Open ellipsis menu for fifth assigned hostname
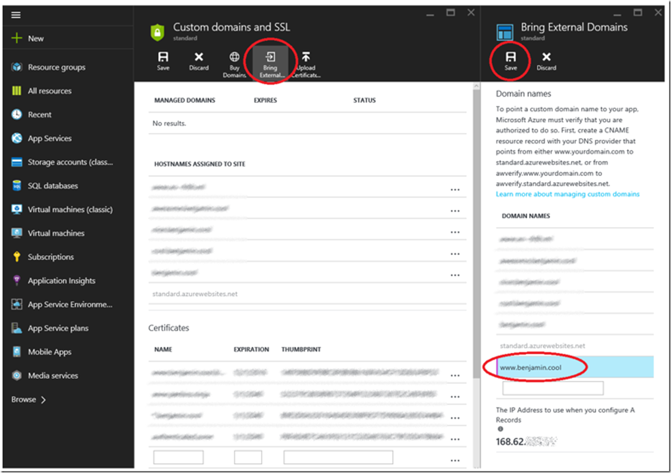Screen dimensions: 671x473 click(455, 275)
